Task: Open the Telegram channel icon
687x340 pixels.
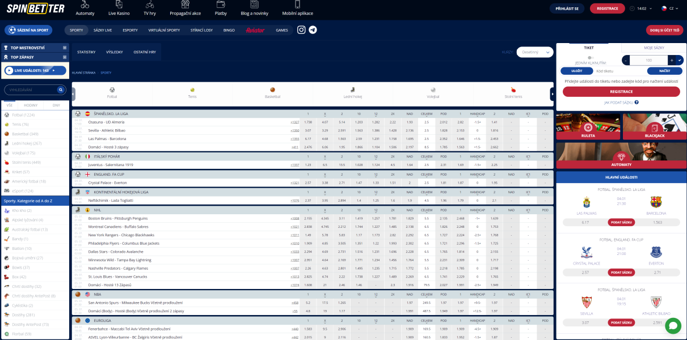Action: pos(313,30)
